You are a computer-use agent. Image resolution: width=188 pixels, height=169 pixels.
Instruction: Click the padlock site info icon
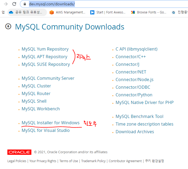pos(25,4)
